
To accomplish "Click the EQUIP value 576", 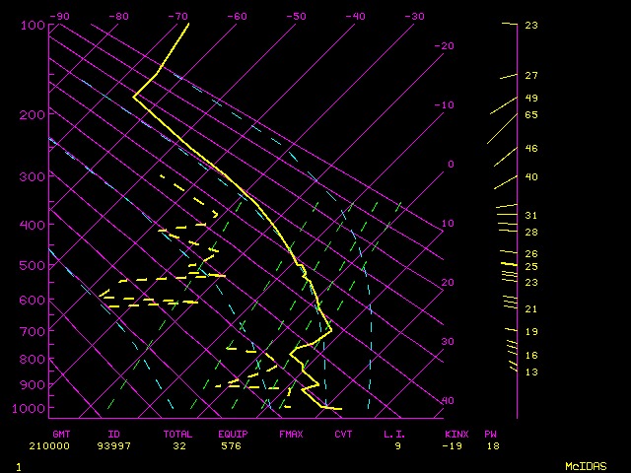I will pos(231,445).
